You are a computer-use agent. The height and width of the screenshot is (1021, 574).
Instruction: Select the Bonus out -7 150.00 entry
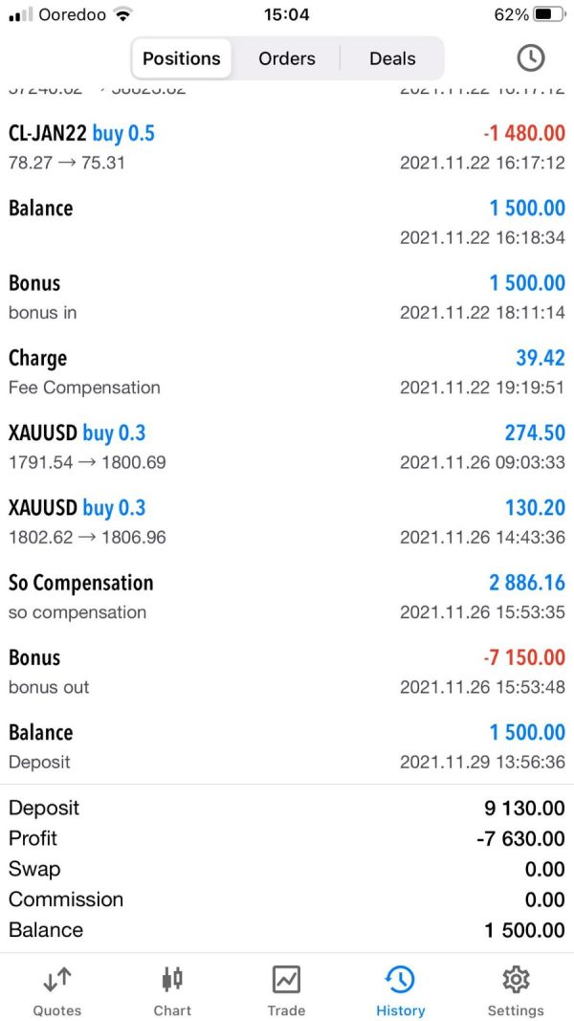[x=286, y=671]
